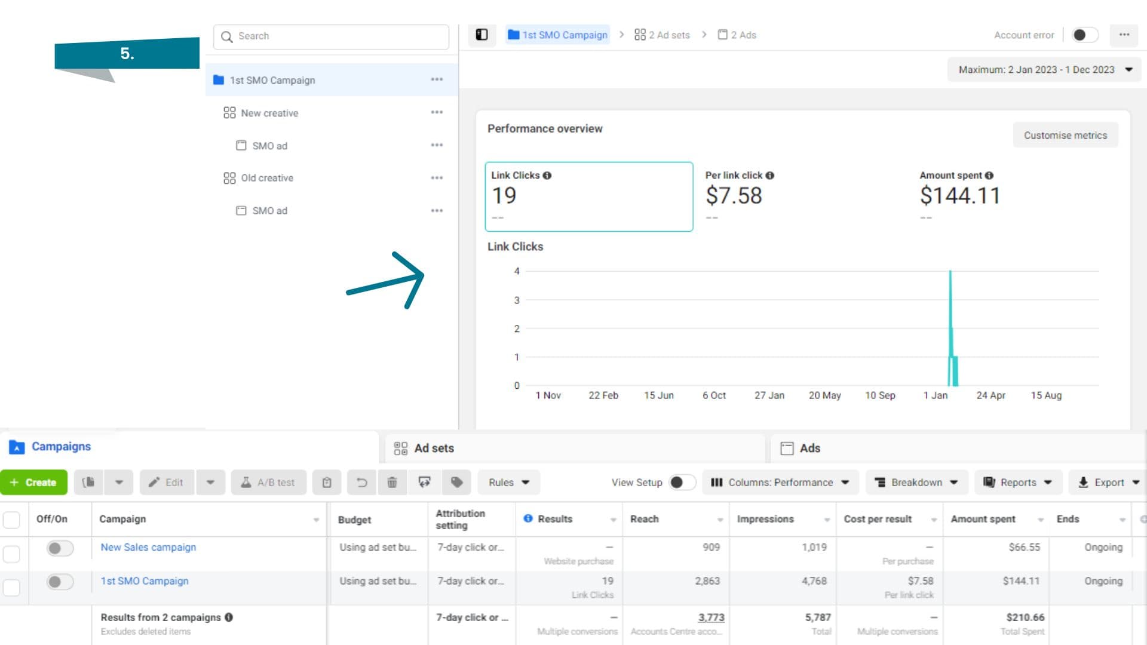Screen dimensions: 1147x645
Task: Click into the Search field
Action: pos(331,36)
